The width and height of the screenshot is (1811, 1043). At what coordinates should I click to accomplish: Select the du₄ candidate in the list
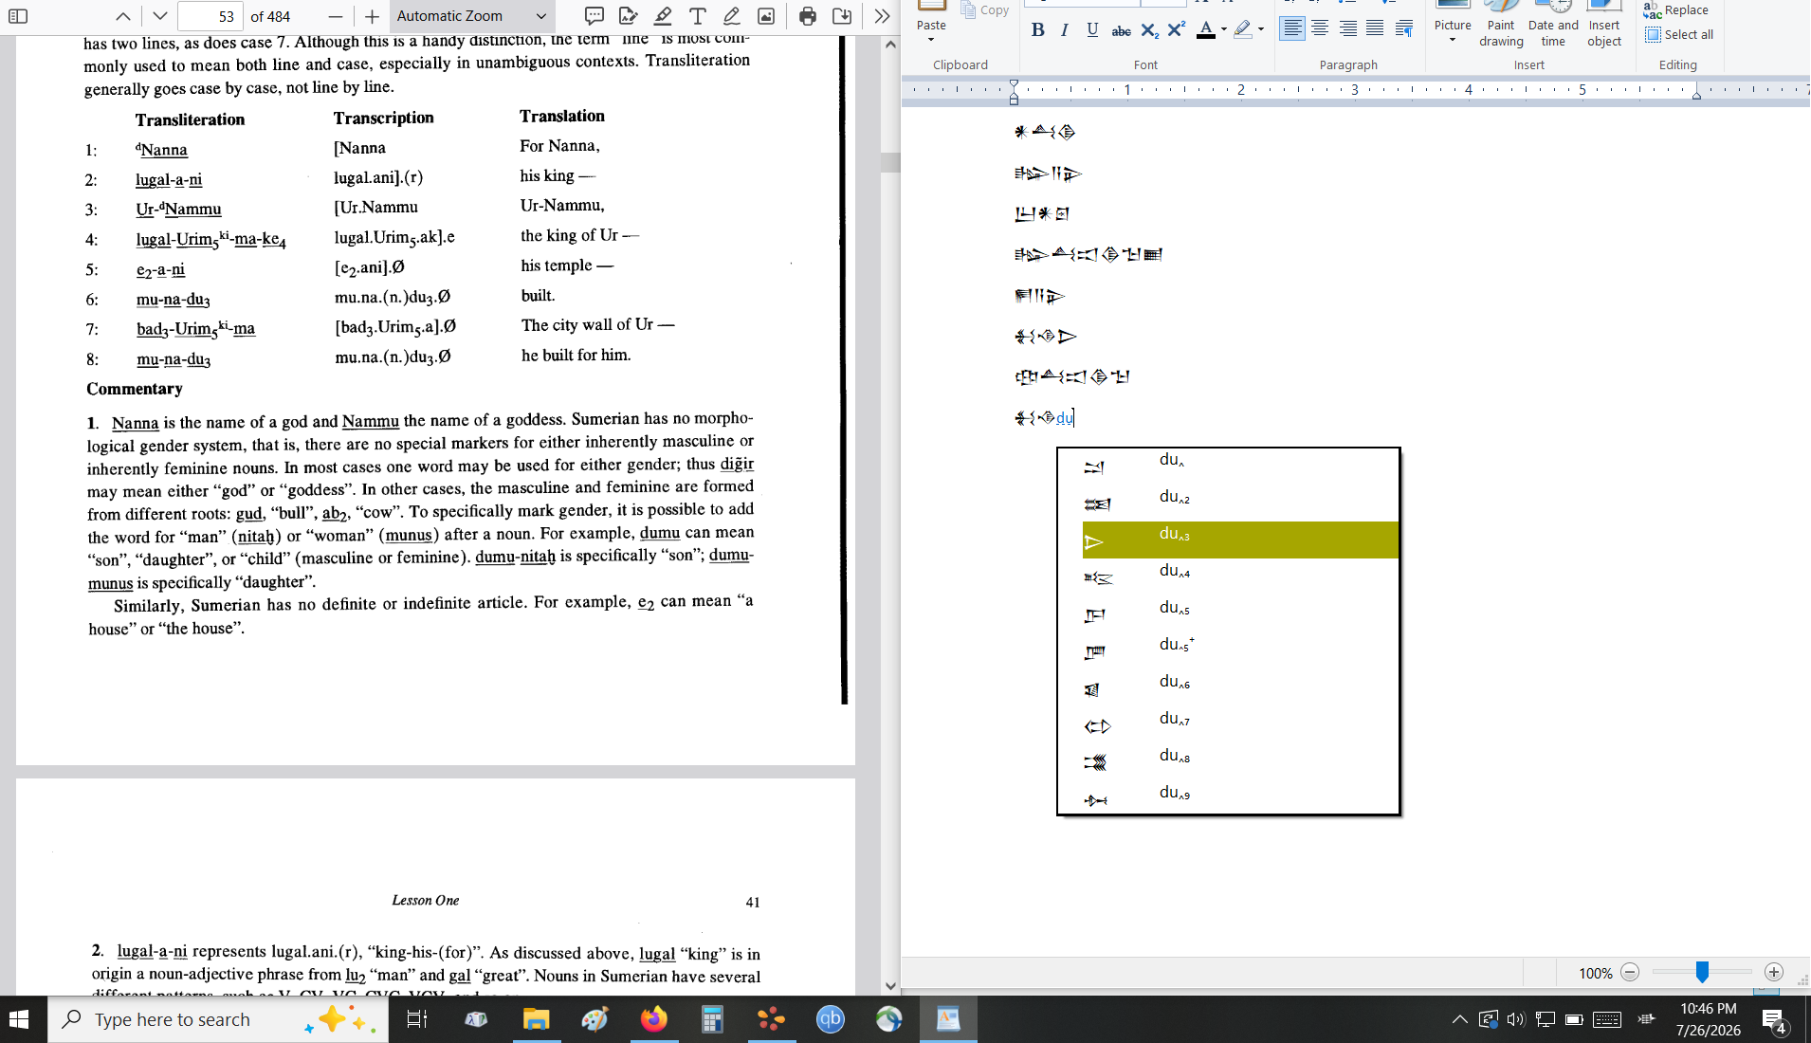click(1240, 576)
